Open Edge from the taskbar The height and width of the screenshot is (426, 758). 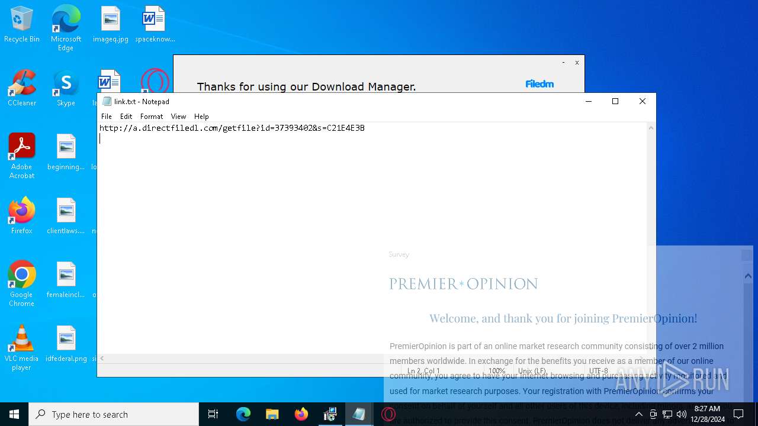(x=243, y=414)
